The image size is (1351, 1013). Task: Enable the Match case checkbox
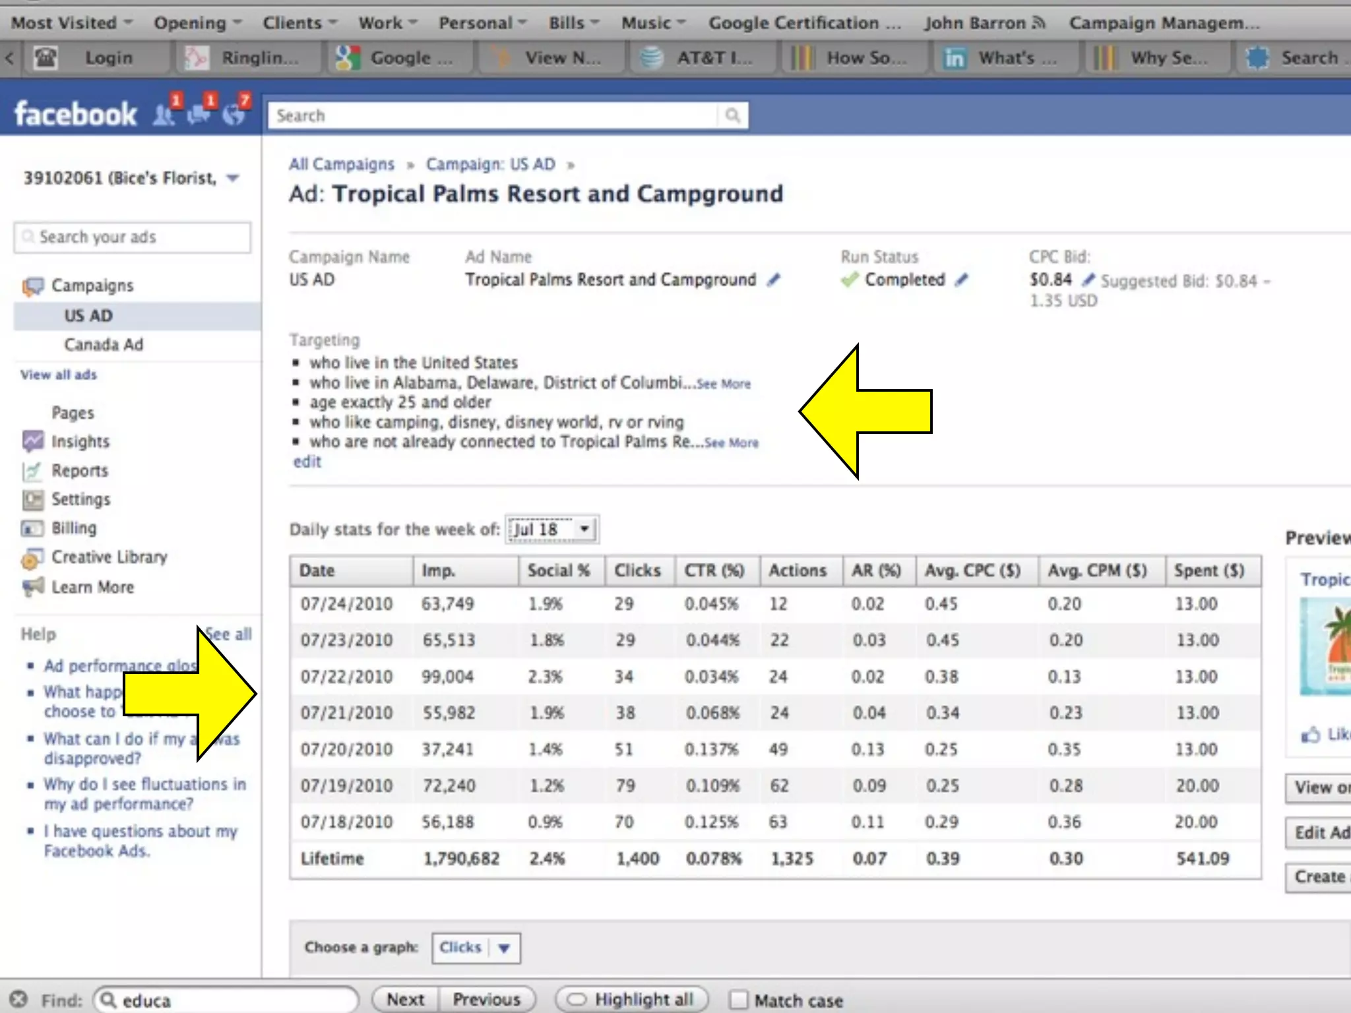click(x=739, y=1000)
